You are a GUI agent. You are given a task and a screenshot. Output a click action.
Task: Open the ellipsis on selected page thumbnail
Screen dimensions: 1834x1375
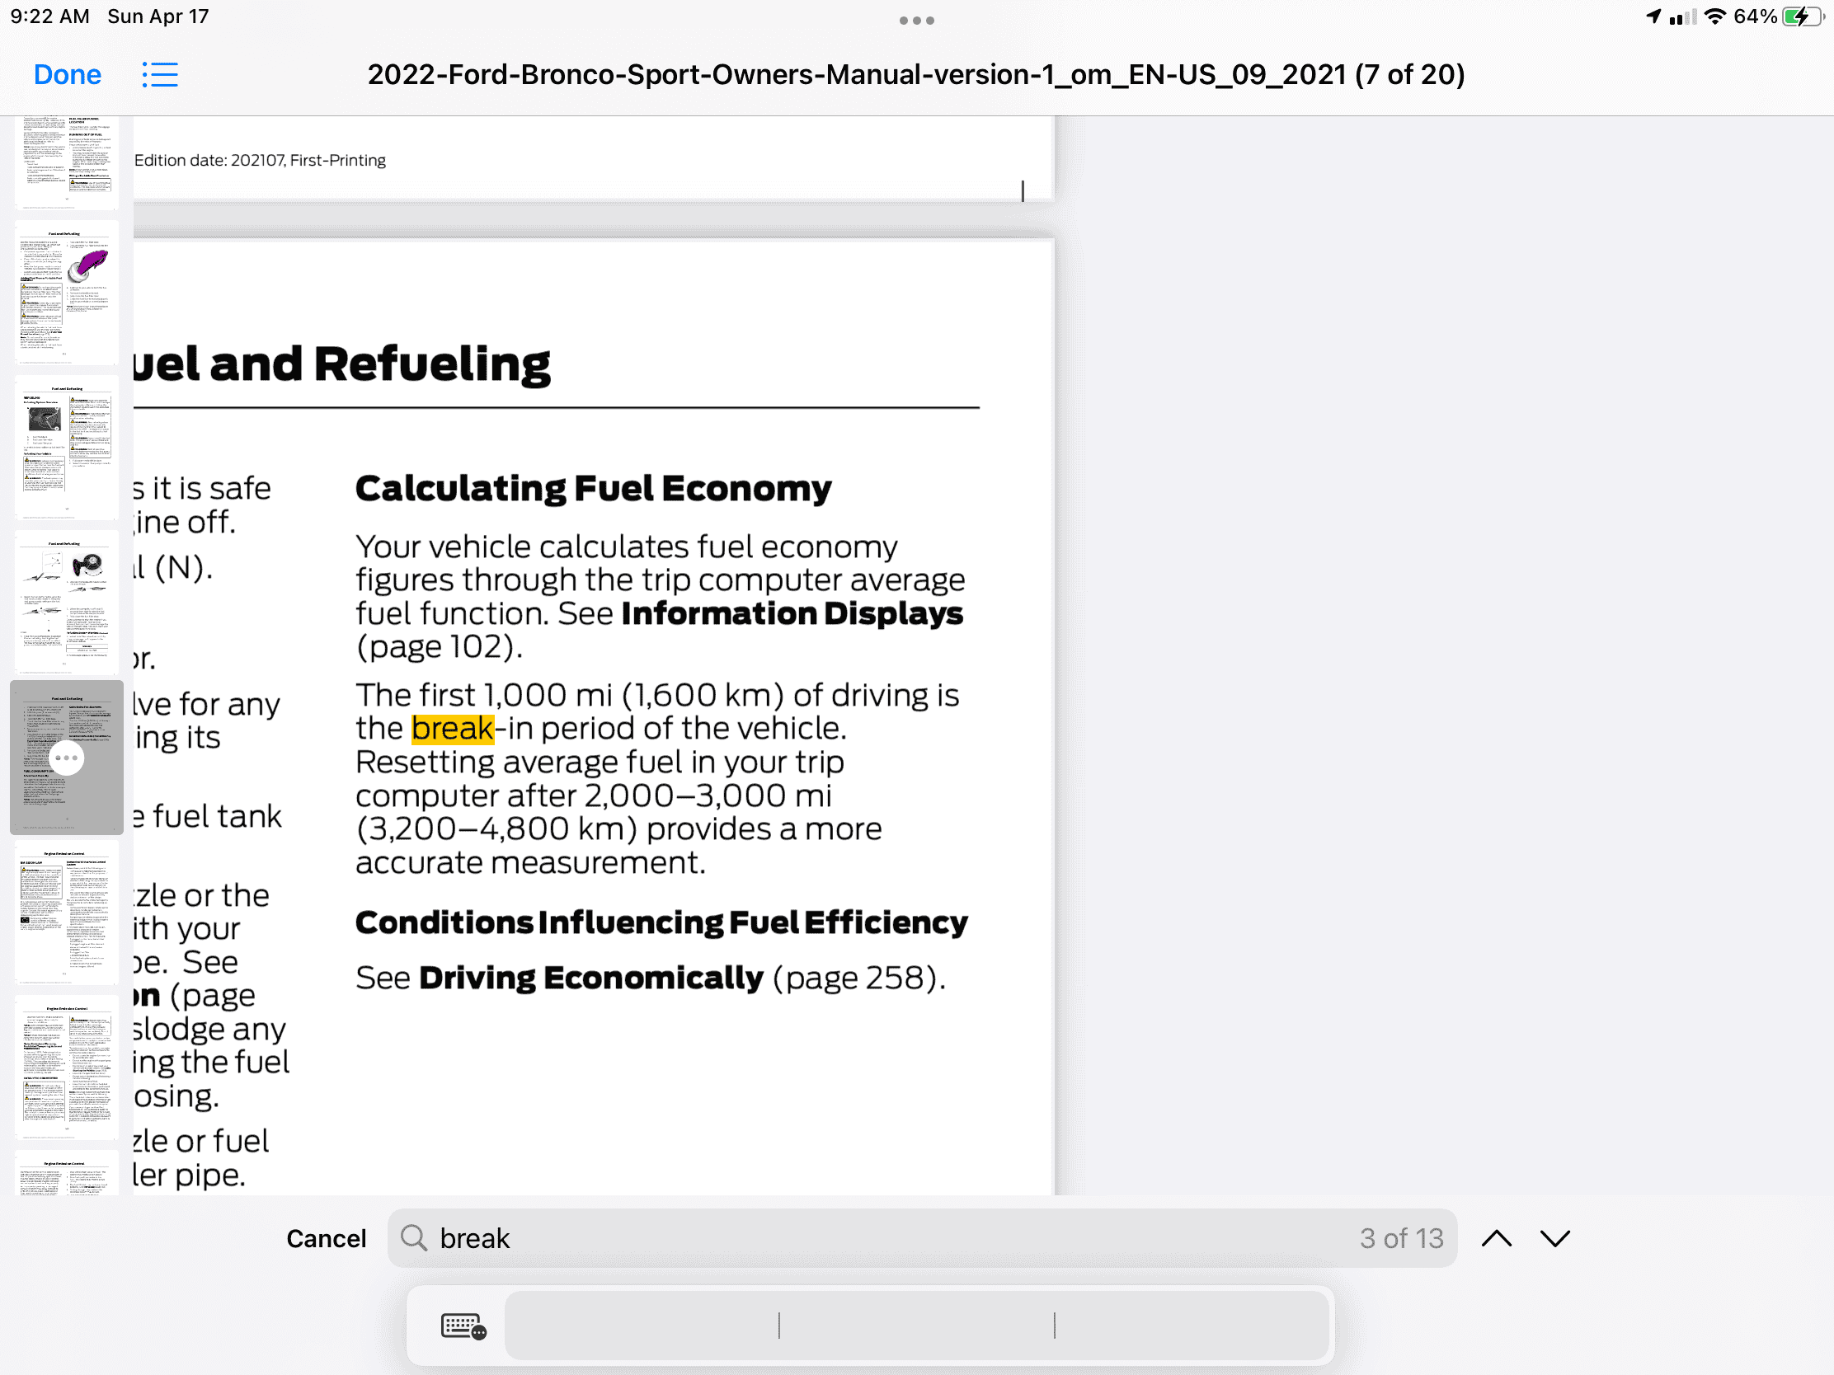[66, 758]
